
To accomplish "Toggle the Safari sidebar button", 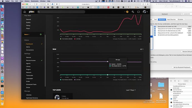I will click(37, 4).
